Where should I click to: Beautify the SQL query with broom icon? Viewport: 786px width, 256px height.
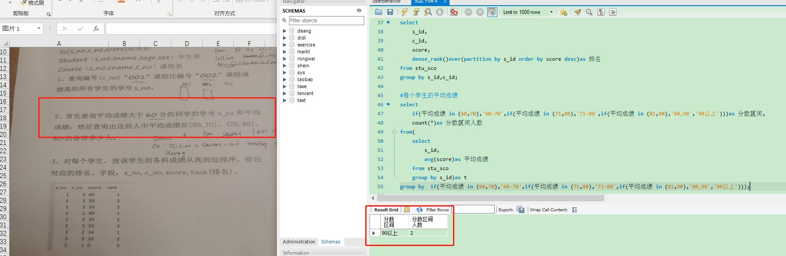coord(577,12)
